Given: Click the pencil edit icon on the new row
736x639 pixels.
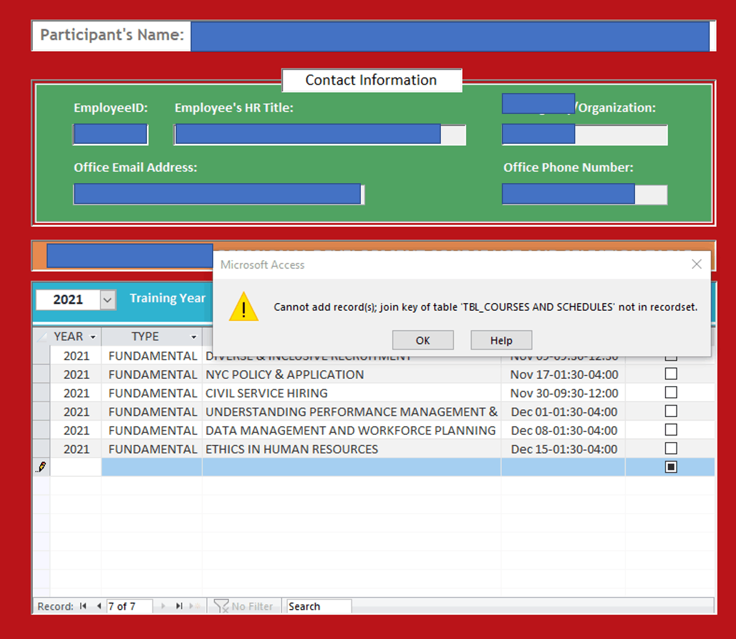Looking at the screenshot, I should pos(41,467).
